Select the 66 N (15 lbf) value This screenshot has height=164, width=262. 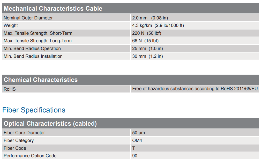pyautogui.click(x=145, y=41)
